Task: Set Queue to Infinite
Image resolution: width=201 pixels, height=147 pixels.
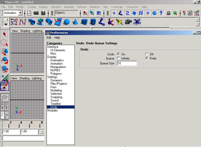Action: coord(118,58)
